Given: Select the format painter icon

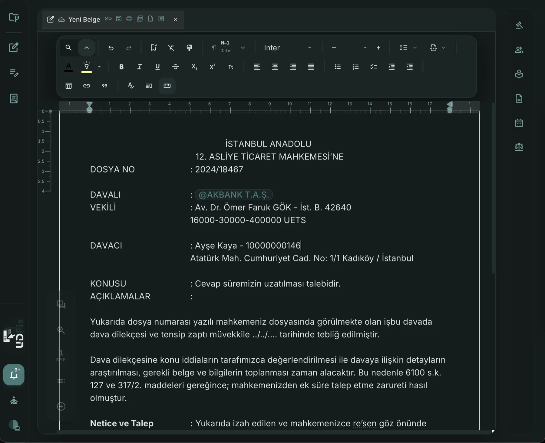Looking at the screenshot, I should (189, 48).
